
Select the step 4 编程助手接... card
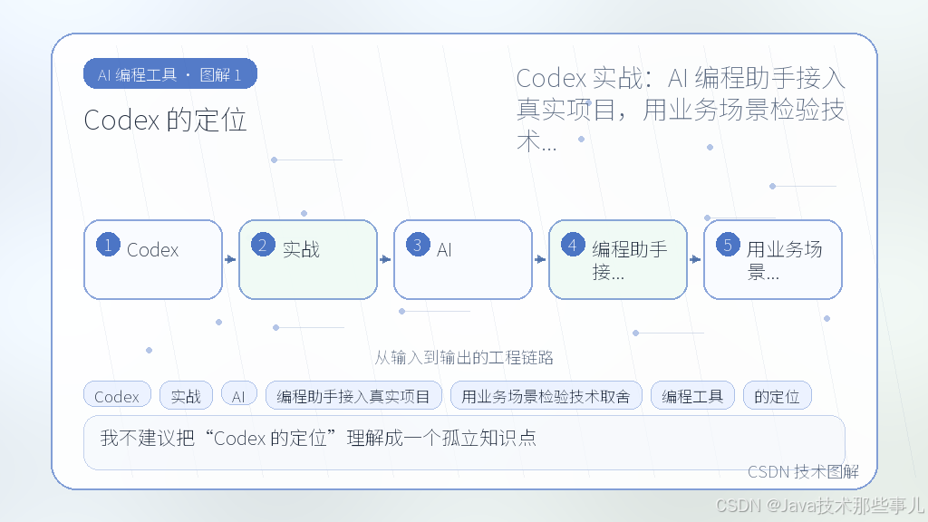coord(618,259)
